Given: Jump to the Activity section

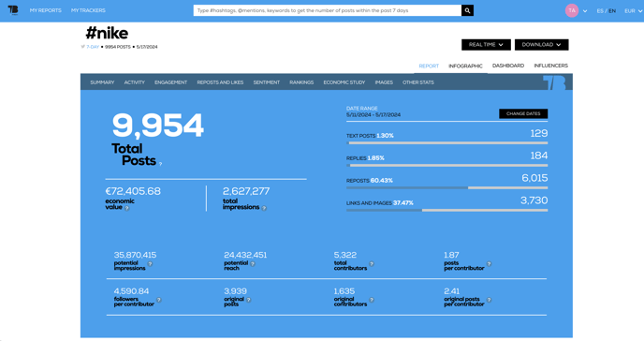Looking at the screenshot, I should click(134, 82).
